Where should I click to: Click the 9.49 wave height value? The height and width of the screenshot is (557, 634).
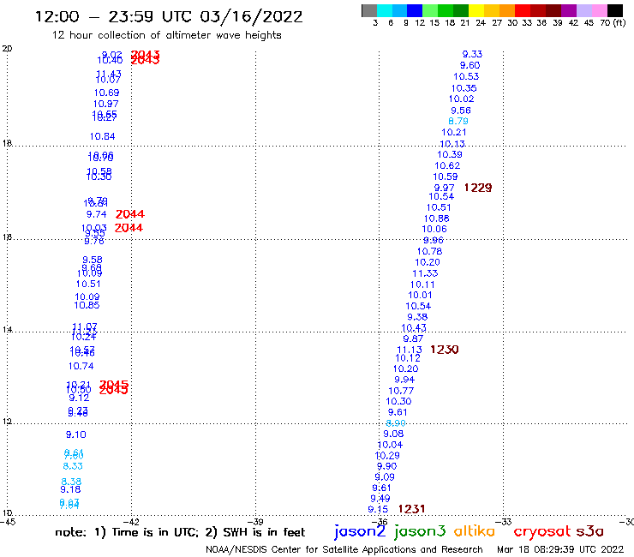point(380,499)
